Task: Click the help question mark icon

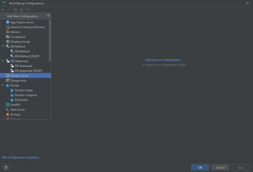Action: (x=6, y=168)
